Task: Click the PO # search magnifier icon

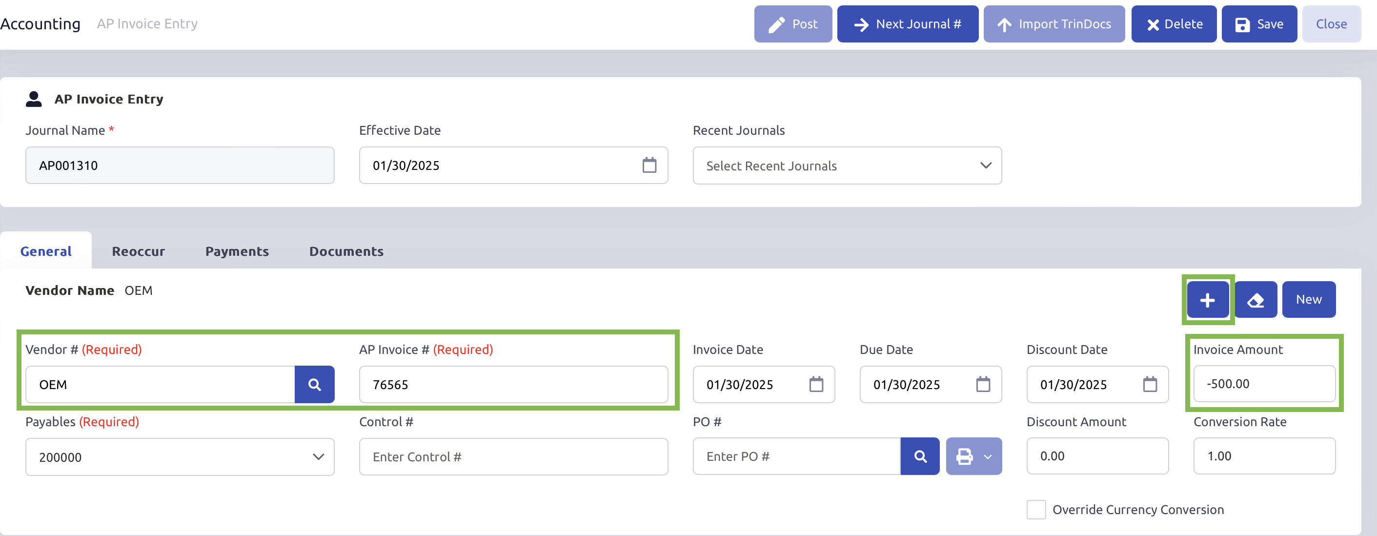Action: click(x=919, y=456)
